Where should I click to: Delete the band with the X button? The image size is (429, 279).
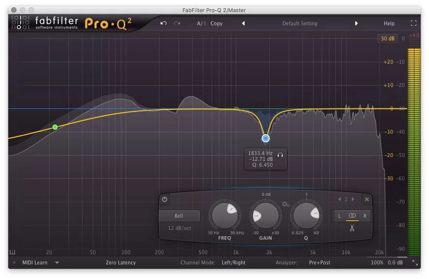click(367, 199)
